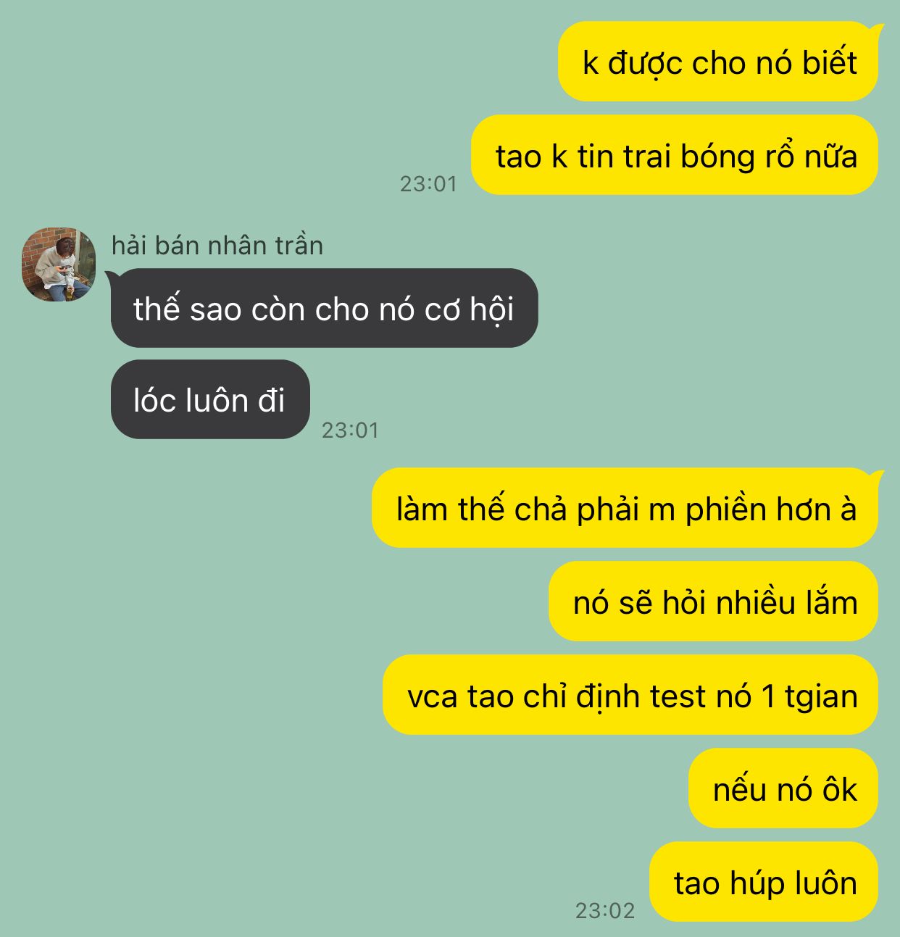This screenshot has height=937, width=900.
Task: Select 'vca tao chỉ định test nó 1 tgian'
Action: 630,695
